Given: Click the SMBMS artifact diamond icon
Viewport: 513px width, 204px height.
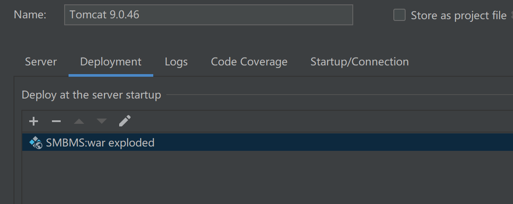Looking at the screenshot, I should point(35,142).
